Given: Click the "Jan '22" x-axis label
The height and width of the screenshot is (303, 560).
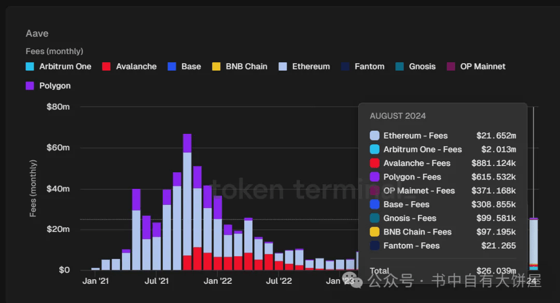Looking at the screenshot, I should coord(218,281).
